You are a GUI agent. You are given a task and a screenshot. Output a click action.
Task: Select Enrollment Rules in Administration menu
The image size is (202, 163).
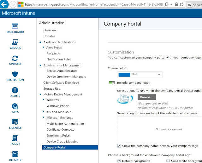[58, 136]
